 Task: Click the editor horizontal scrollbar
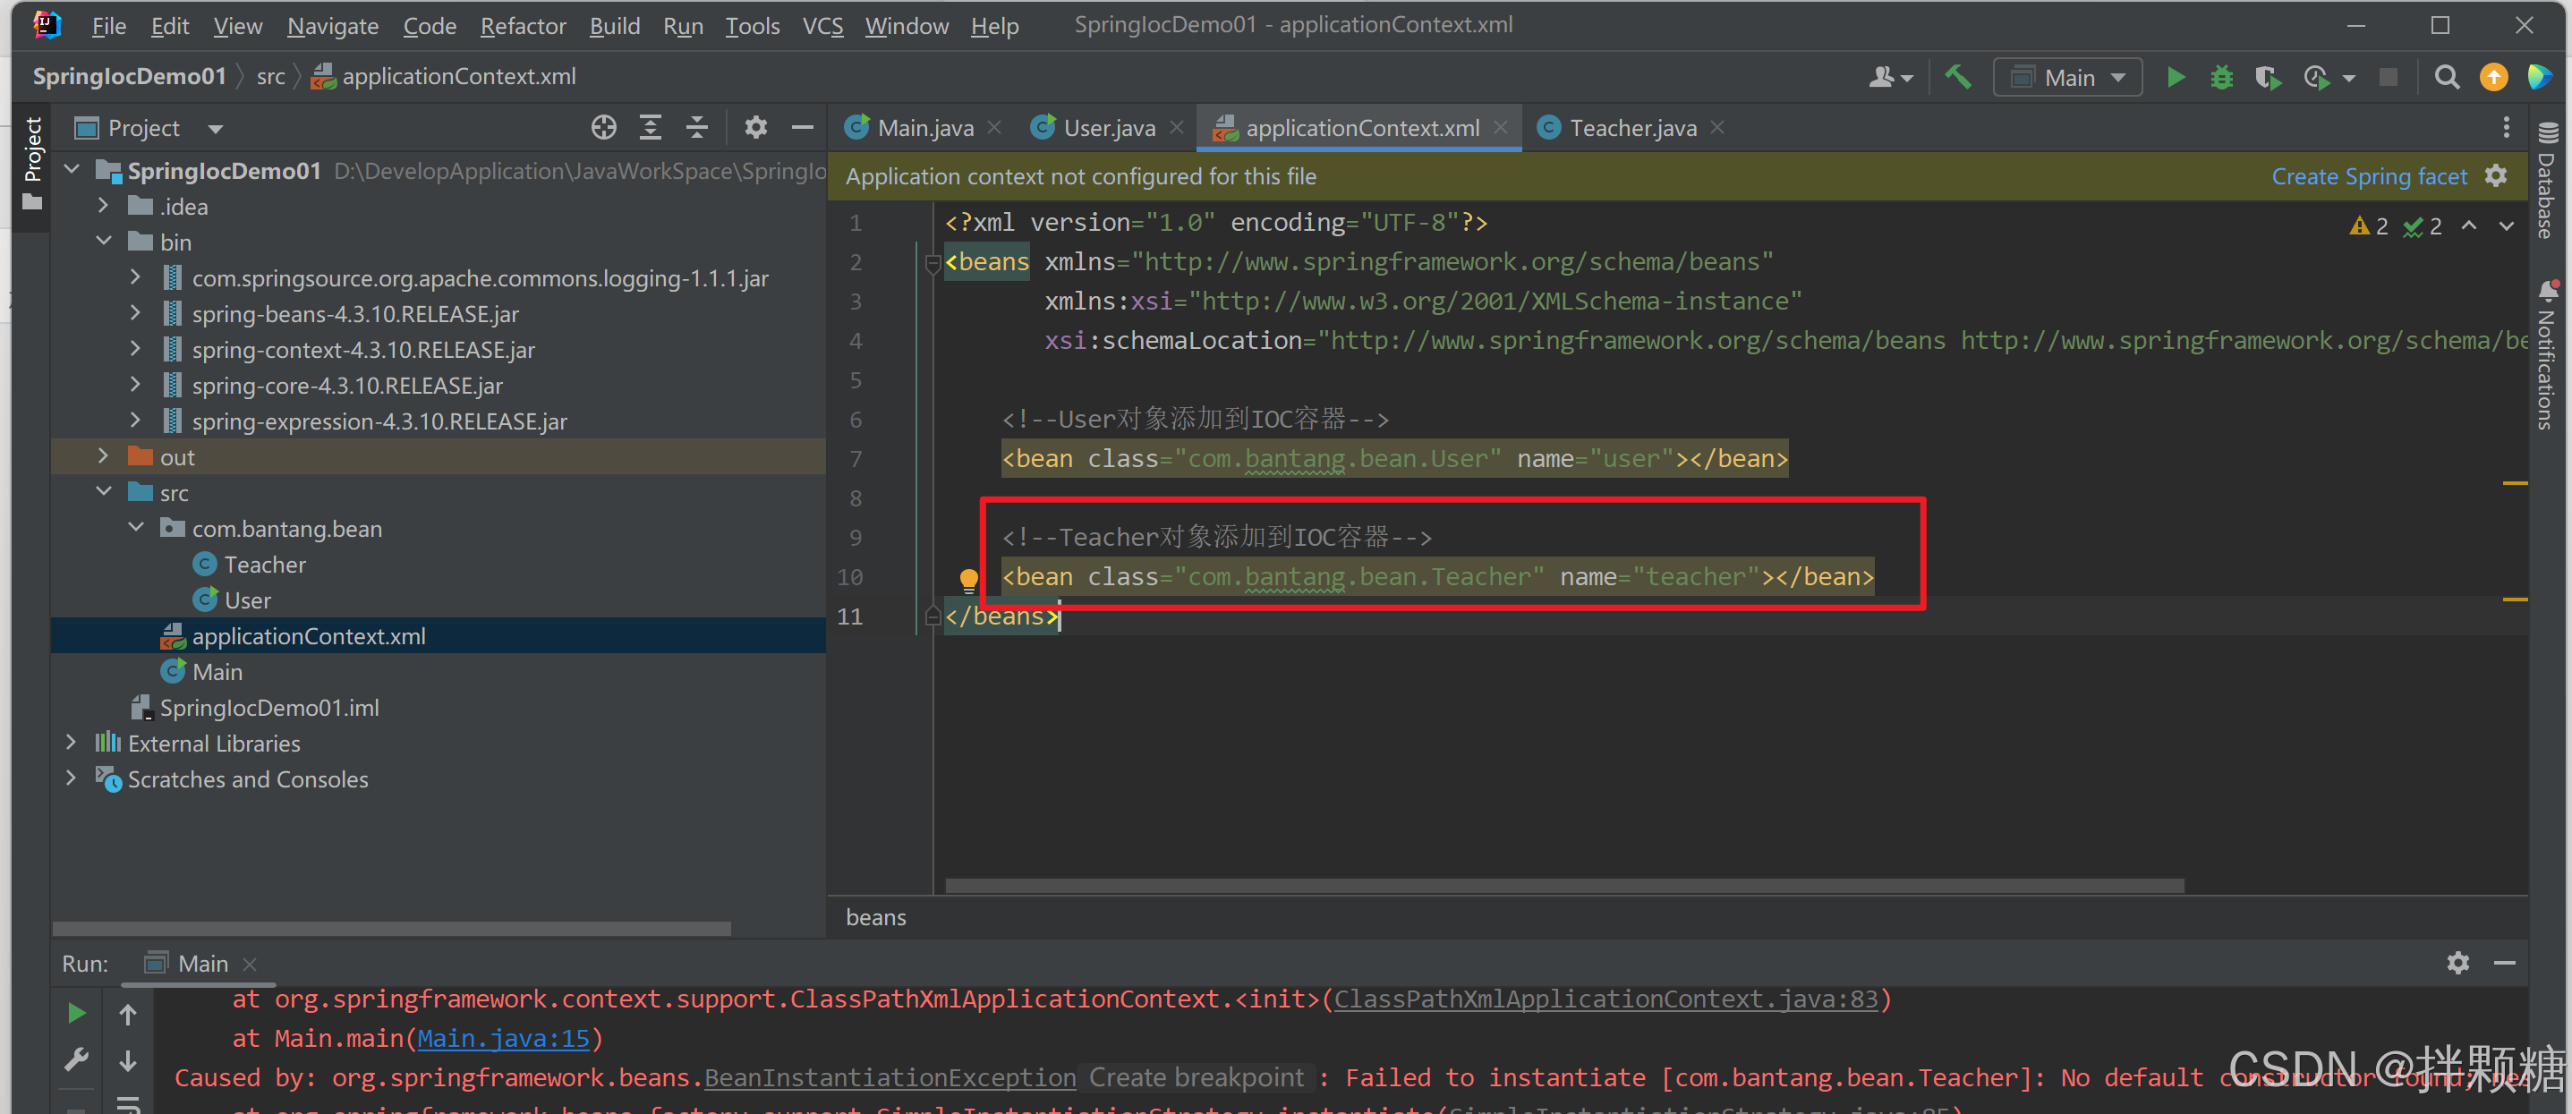(x=1563, y=886)
